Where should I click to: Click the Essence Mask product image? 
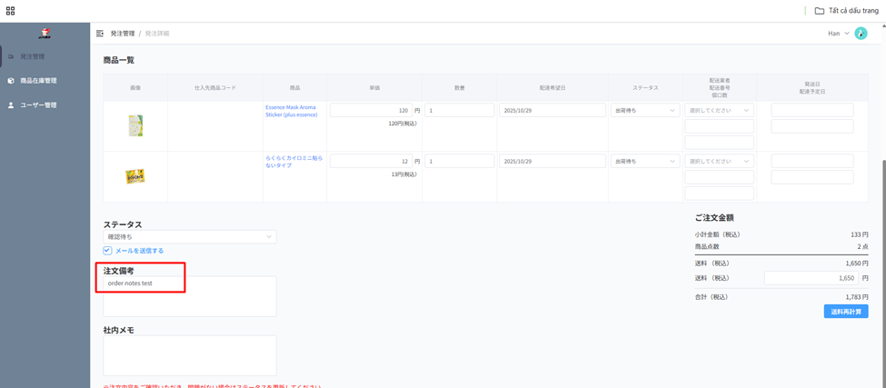(135, 125)
